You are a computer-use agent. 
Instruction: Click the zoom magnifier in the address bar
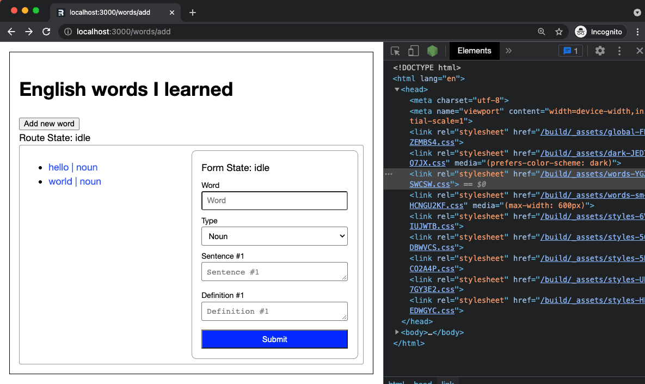point(541,32)
